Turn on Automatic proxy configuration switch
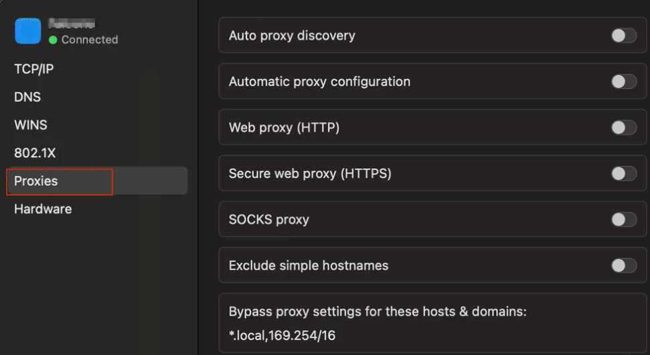650x355 pixels. tap(624, 82)
